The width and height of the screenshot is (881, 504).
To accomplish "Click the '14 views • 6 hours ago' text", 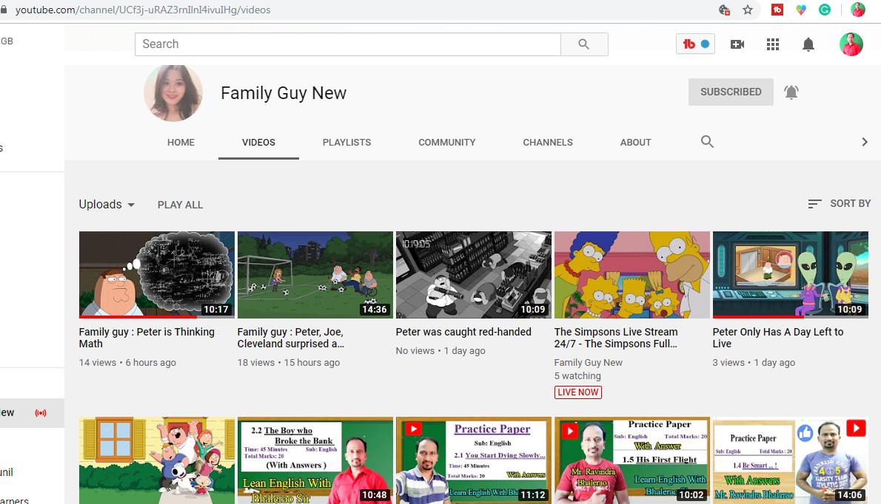I will pos(127,363).
